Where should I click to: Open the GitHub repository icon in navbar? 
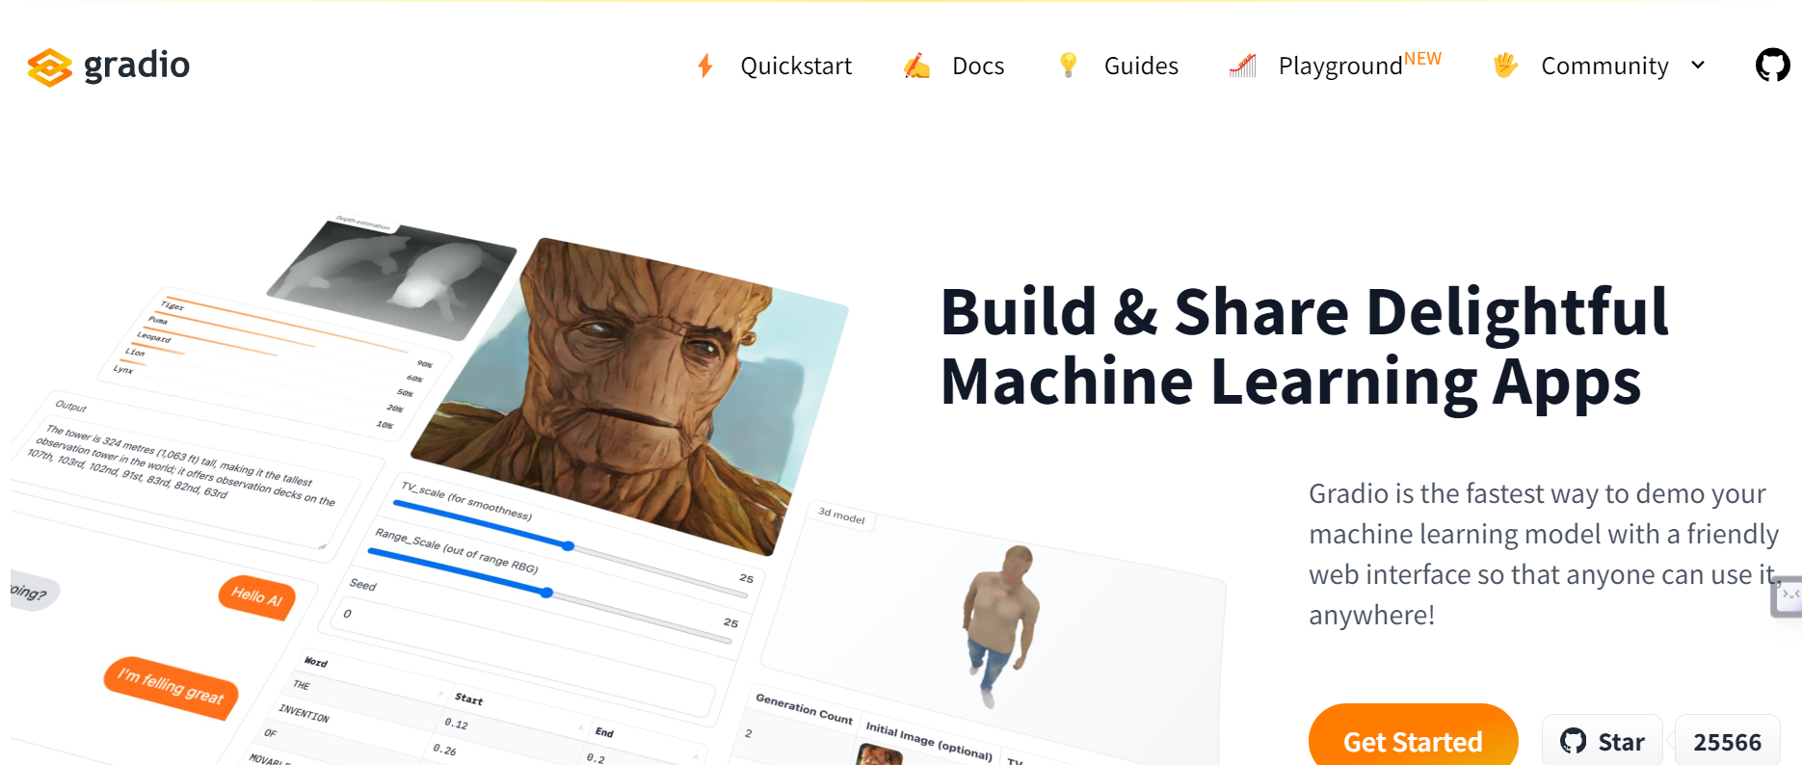click(x=1772, y=66)
